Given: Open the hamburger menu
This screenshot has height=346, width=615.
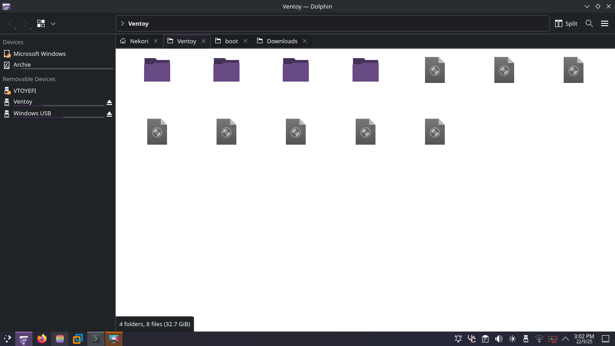Looking at the screenshot, I should [x=605, y=23].
